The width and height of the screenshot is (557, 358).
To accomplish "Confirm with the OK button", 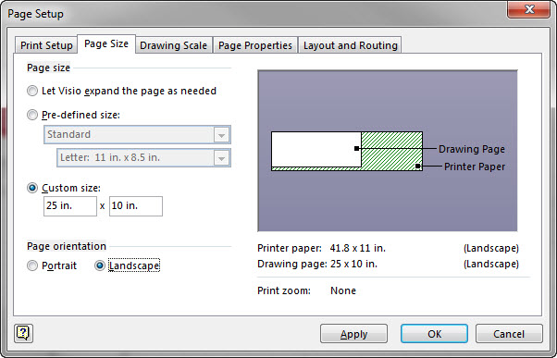I will [434, 334].
